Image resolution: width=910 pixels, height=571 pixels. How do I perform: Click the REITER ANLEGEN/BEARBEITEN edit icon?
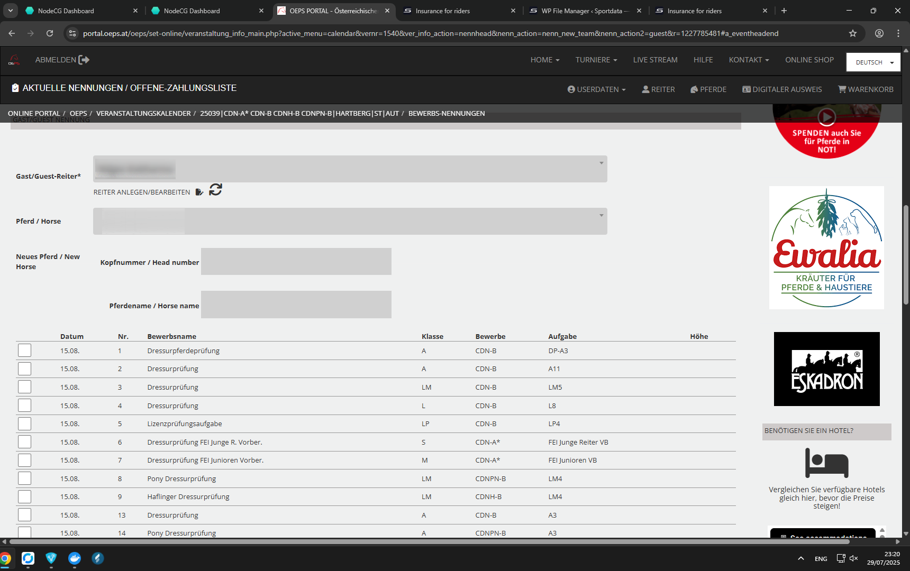coord(199,192)
